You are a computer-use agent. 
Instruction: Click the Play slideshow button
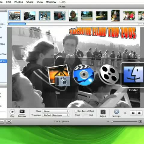click(12, 112)
